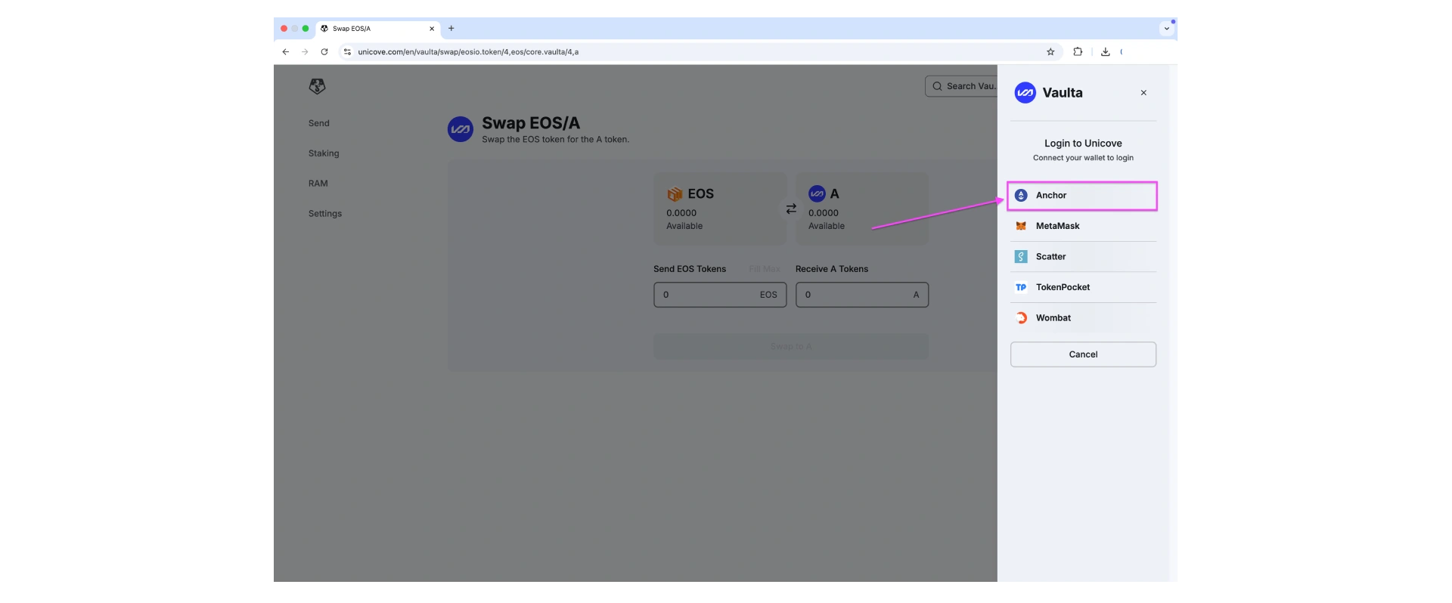Click the EOS 0.0000 Available balance card

720,209
